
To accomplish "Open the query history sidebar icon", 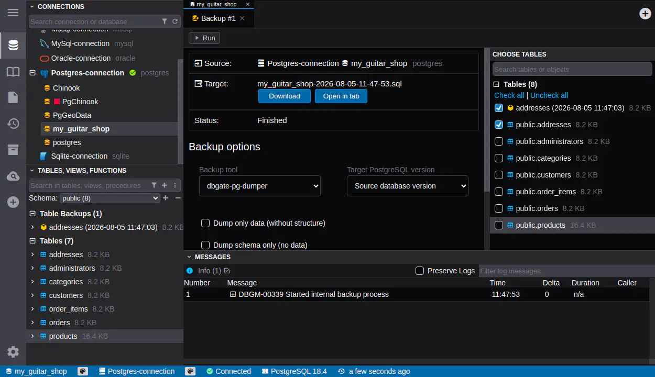I will click(13, 124).
